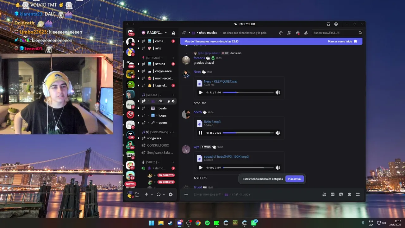Mute volume on KEEP QUIET.wav player
The width and height of the screenshot is (405, 228).
278,92
